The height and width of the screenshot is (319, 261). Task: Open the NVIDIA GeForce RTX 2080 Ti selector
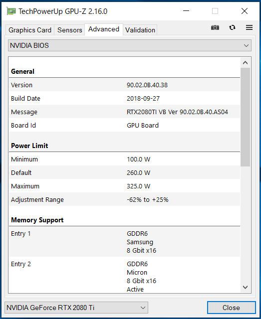76,308
